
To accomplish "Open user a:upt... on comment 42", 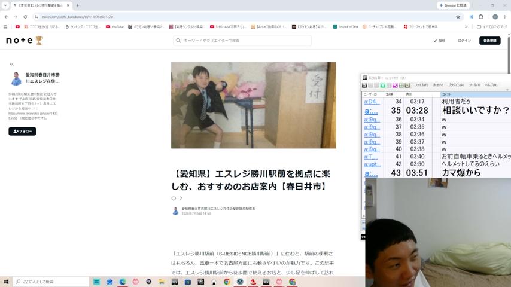I will [372, 164].
